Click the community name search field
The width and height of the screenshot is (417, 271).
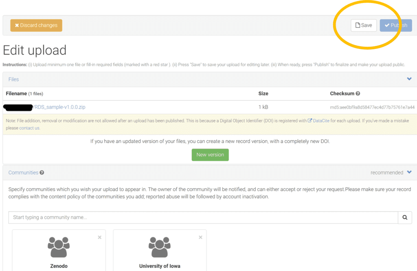click(x=163, y=217)
